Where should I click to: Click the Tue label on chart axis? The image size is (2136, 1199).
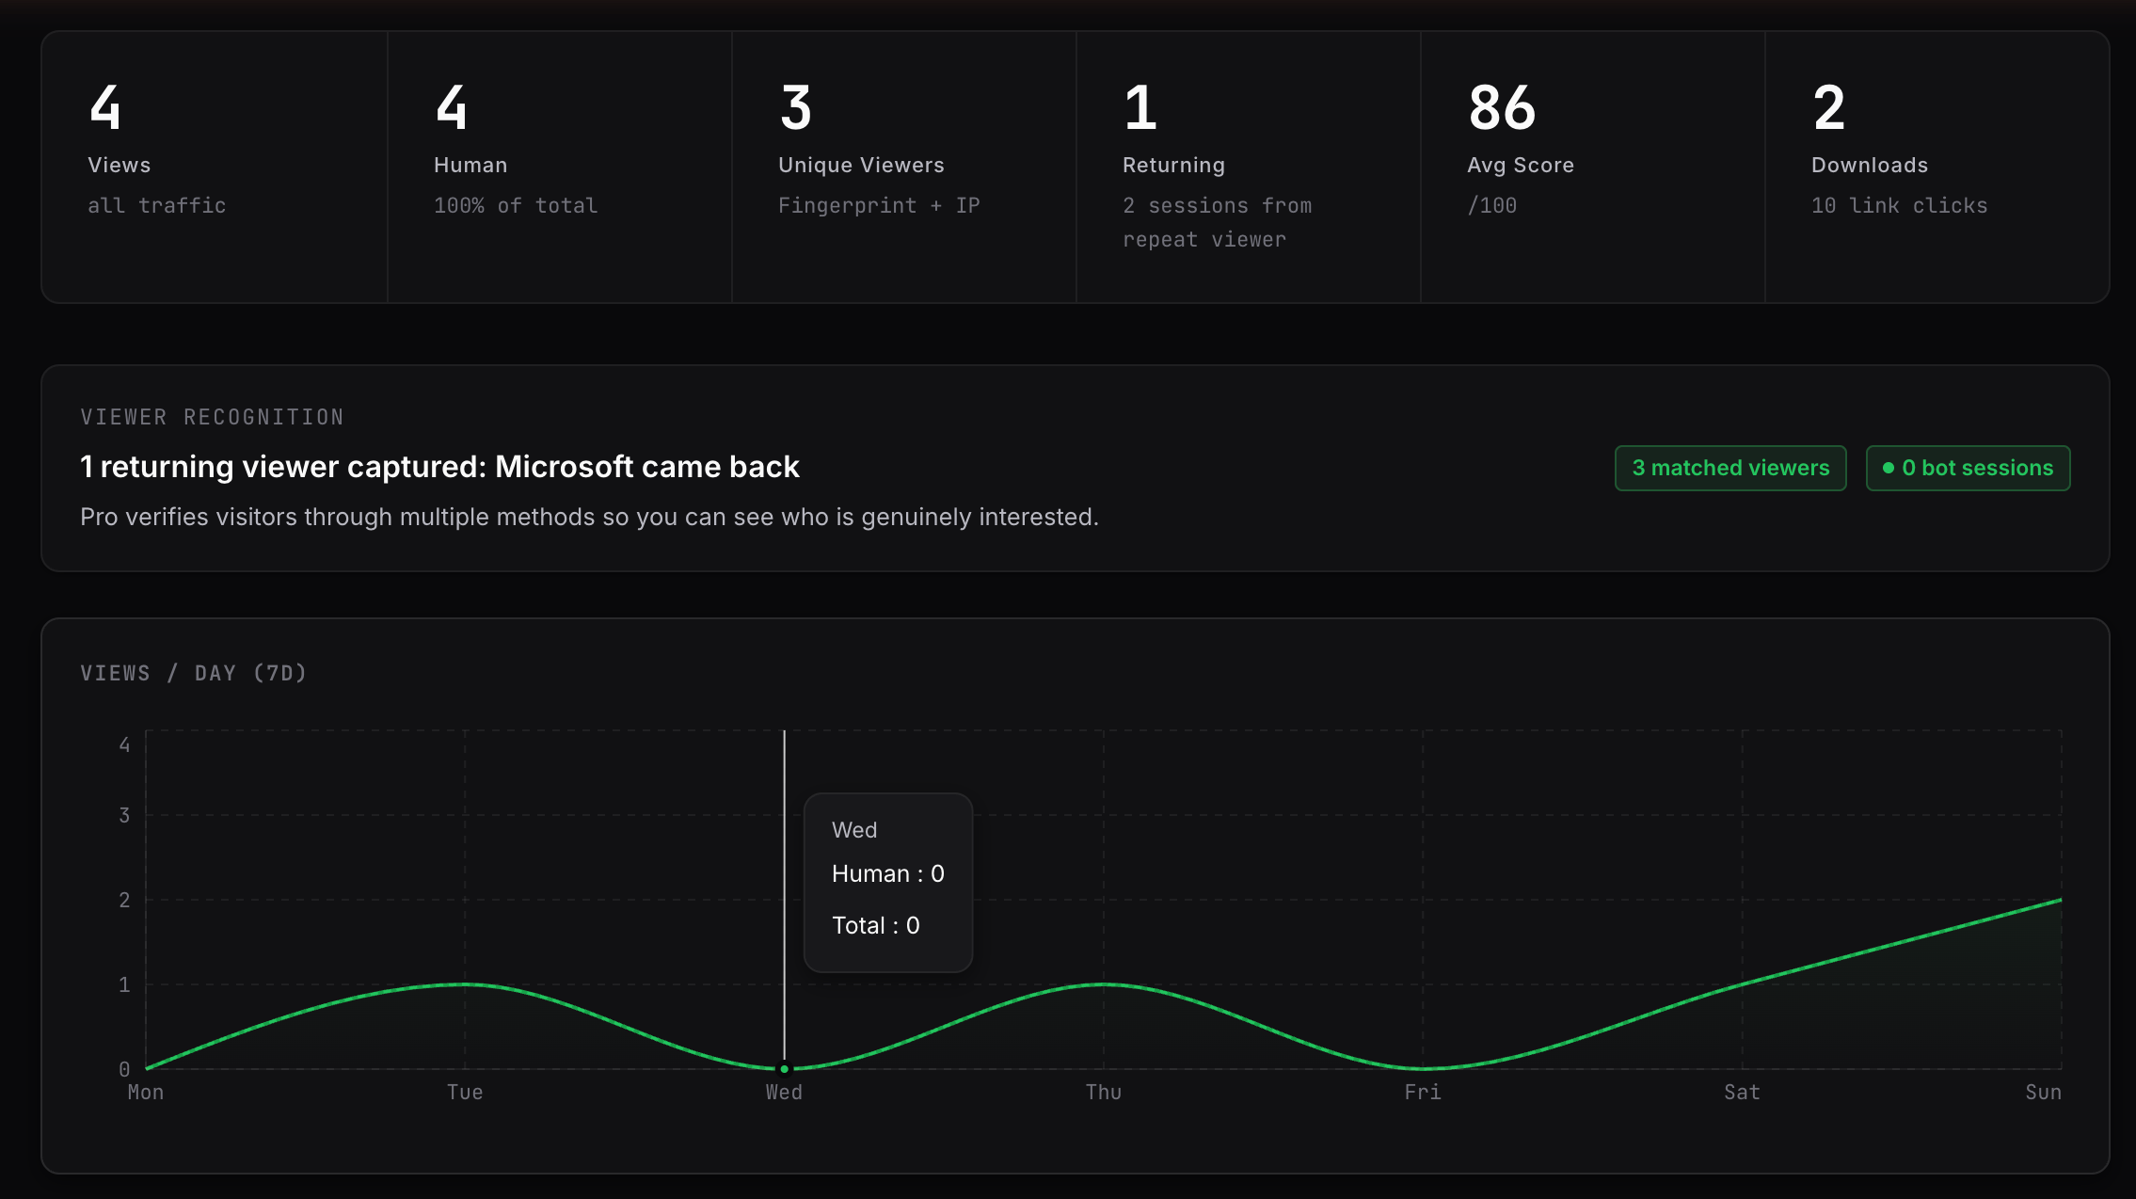[465, 1093]
